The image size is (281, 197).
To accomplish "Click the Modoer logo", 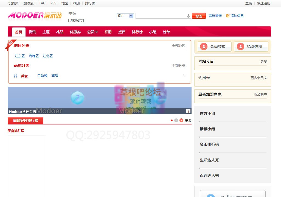I will coord(35,15).
